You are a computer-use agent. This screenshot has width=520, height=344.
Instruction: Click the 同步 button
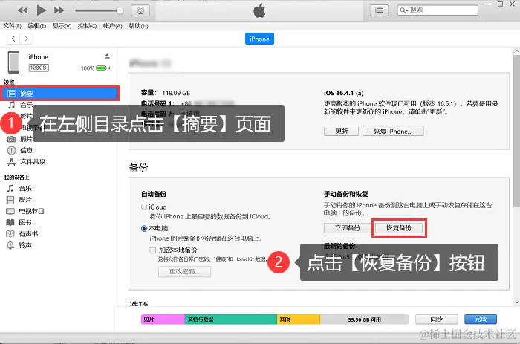point(437,319)
